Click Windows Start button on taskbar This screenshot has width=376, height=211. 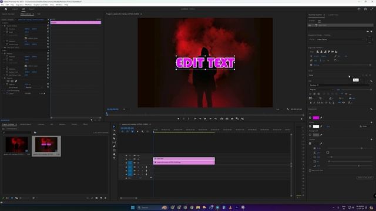click(133, 207)
